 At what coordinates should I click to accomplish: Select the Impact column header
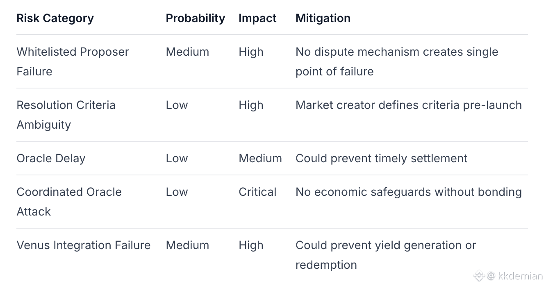tap(257, 18)
